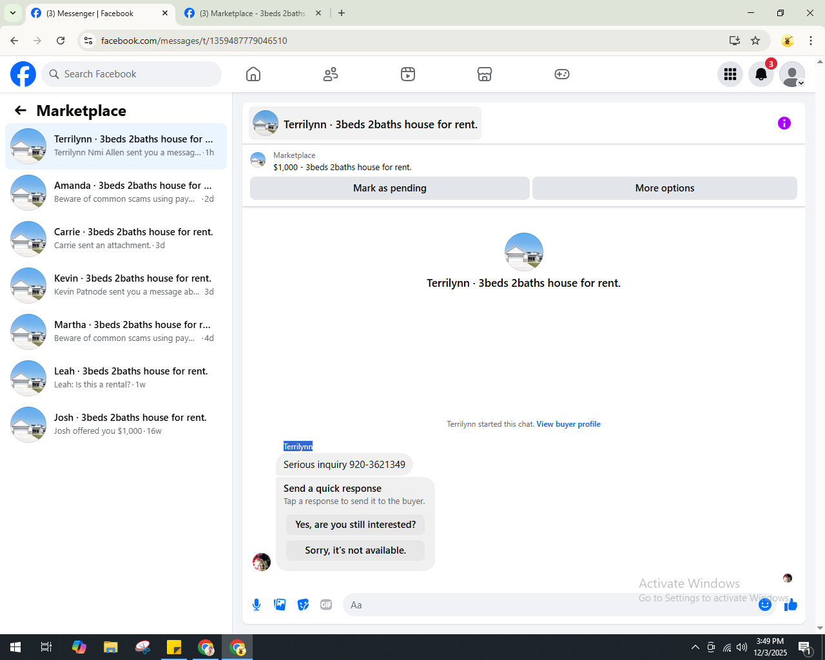Show hidden system tray icons

[x=695, y=647]
